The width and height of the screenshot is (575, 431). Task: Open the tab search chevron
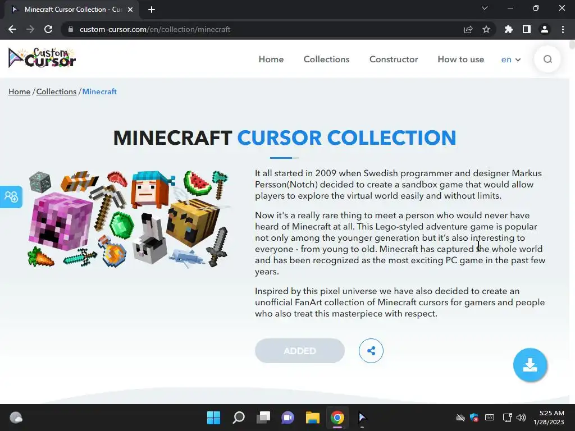pos(485,8)
